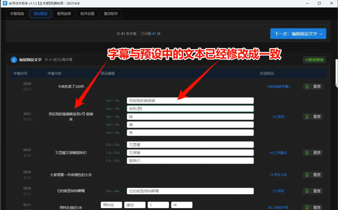This screenshot has width=338, height=210.
Task: Click the green icon next to 78.字在人后
Action: (307, 175)
